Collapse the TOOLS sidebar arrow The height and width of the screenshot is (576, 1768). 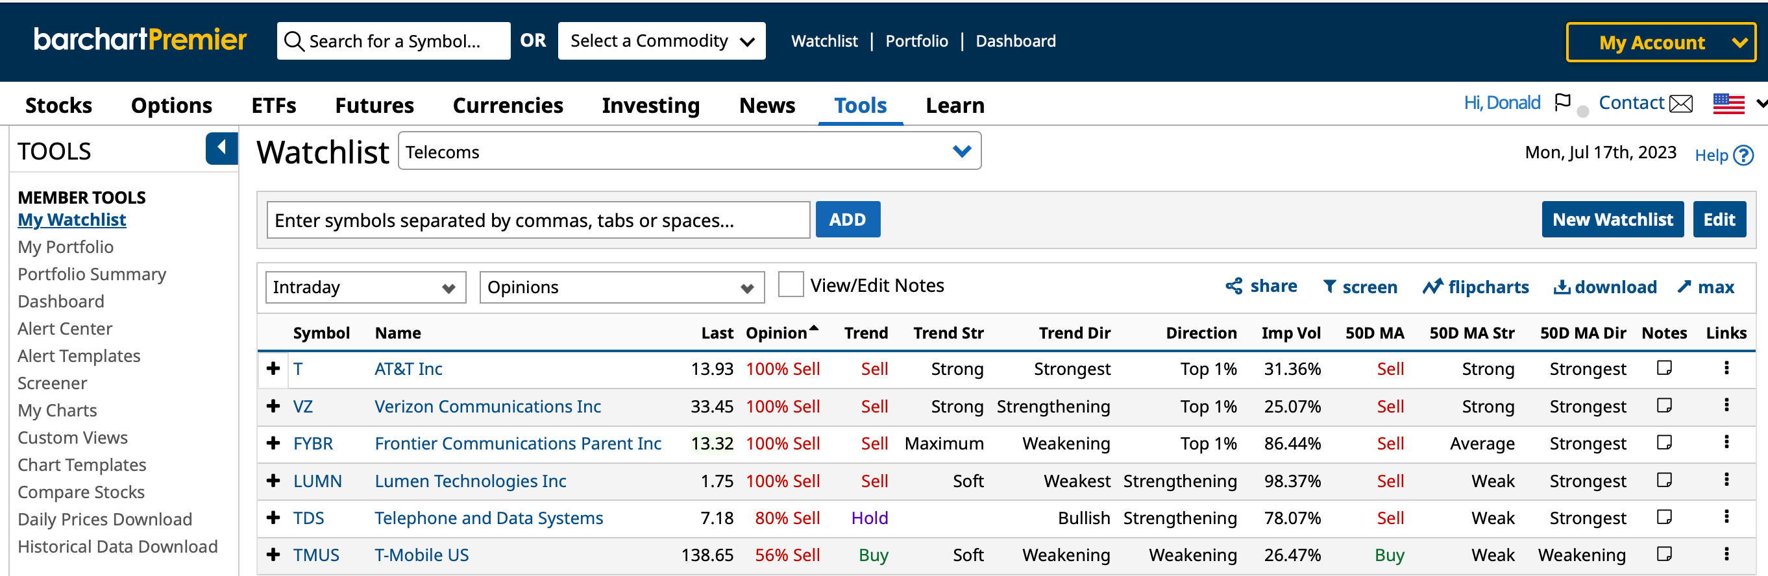(222, 148)
